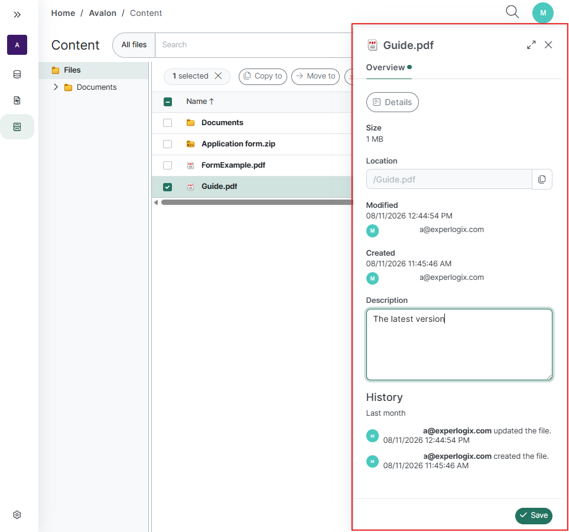Expand the Documents tree node
Viewport: 569px width, 532px height.
tap(56, 87)
